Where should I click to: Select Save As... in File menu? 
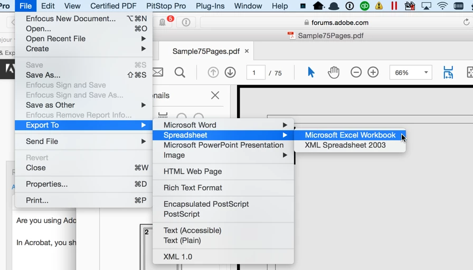pos(83,75)
